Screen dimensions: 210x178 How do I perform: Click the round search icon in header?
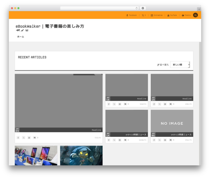[195, 15]
